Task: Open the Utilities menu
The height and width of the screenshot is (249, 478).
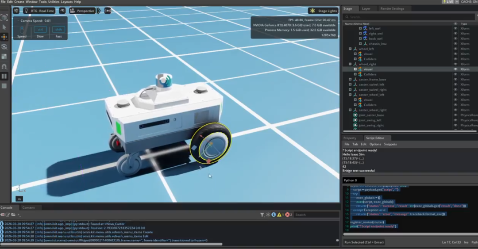Action: [54, 2]
